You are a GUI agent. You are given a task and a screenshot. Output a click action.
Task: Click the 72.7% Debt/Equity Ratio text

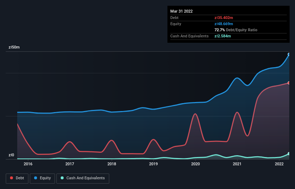coord(236,30)
